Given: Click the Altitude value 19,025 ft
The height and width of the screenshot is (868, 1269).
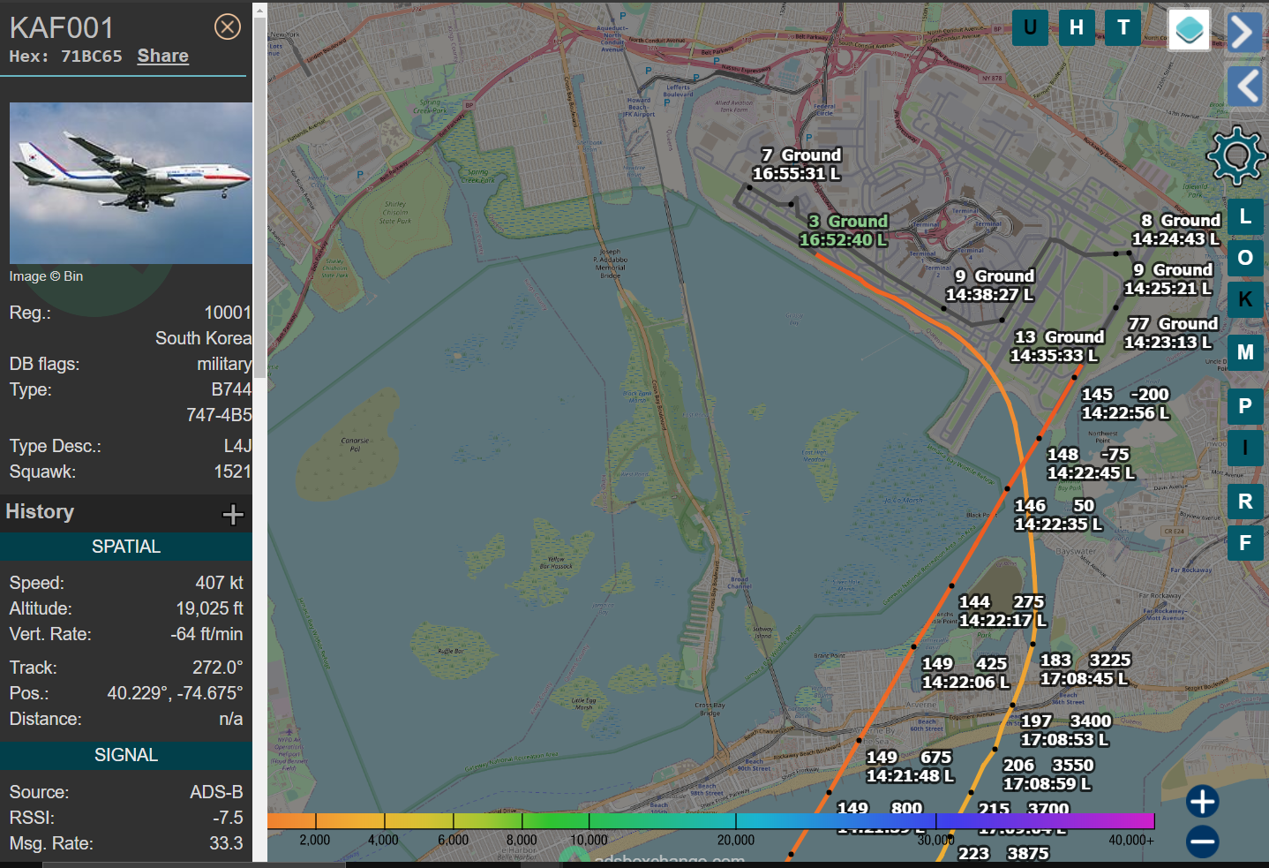Looking at the screenshot, I should [x=209, y=608].
